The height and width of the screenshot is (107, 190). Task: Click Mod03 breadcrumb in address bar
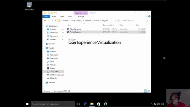pos(96,21)
